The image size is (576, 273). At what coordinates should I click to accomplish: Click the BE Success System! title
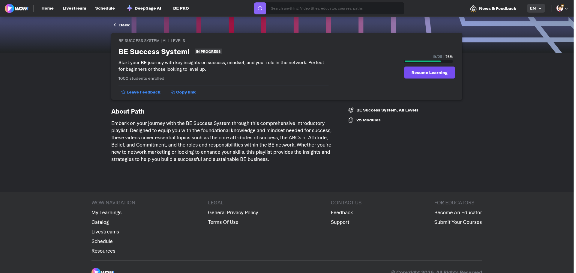[154, 52]
